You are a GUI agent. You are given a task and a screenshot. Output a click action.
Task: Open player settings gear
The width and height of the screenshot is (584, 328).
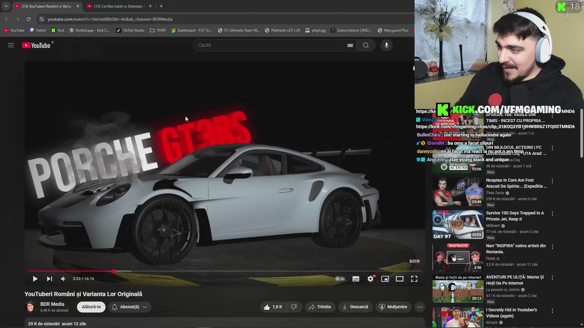pos(370,279)
